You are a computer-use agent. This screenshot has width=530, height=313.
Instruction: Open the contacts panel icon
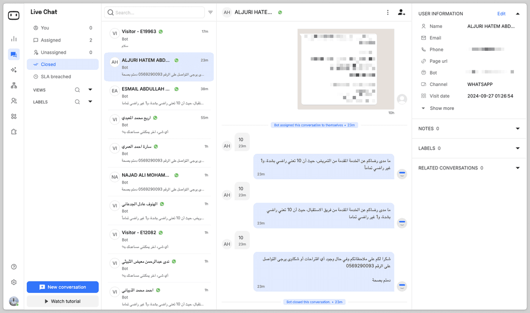pos(13,101)
